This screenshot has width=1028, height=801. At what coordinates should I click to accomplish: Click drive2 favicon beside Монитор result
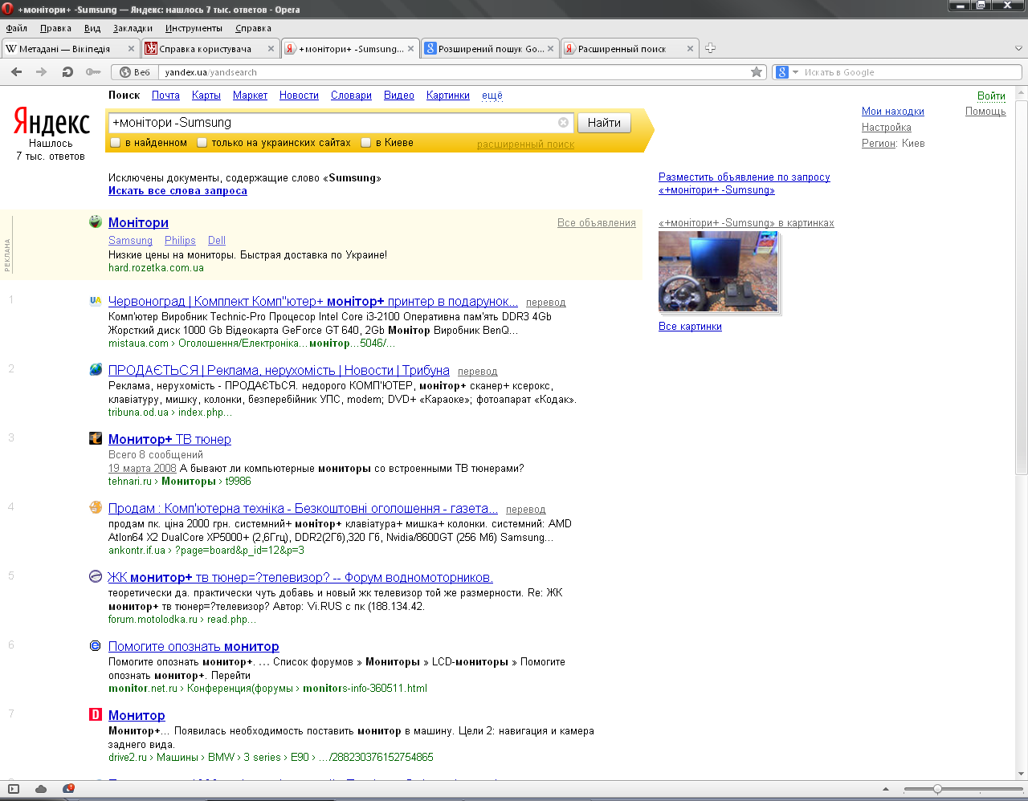point(96,714)
